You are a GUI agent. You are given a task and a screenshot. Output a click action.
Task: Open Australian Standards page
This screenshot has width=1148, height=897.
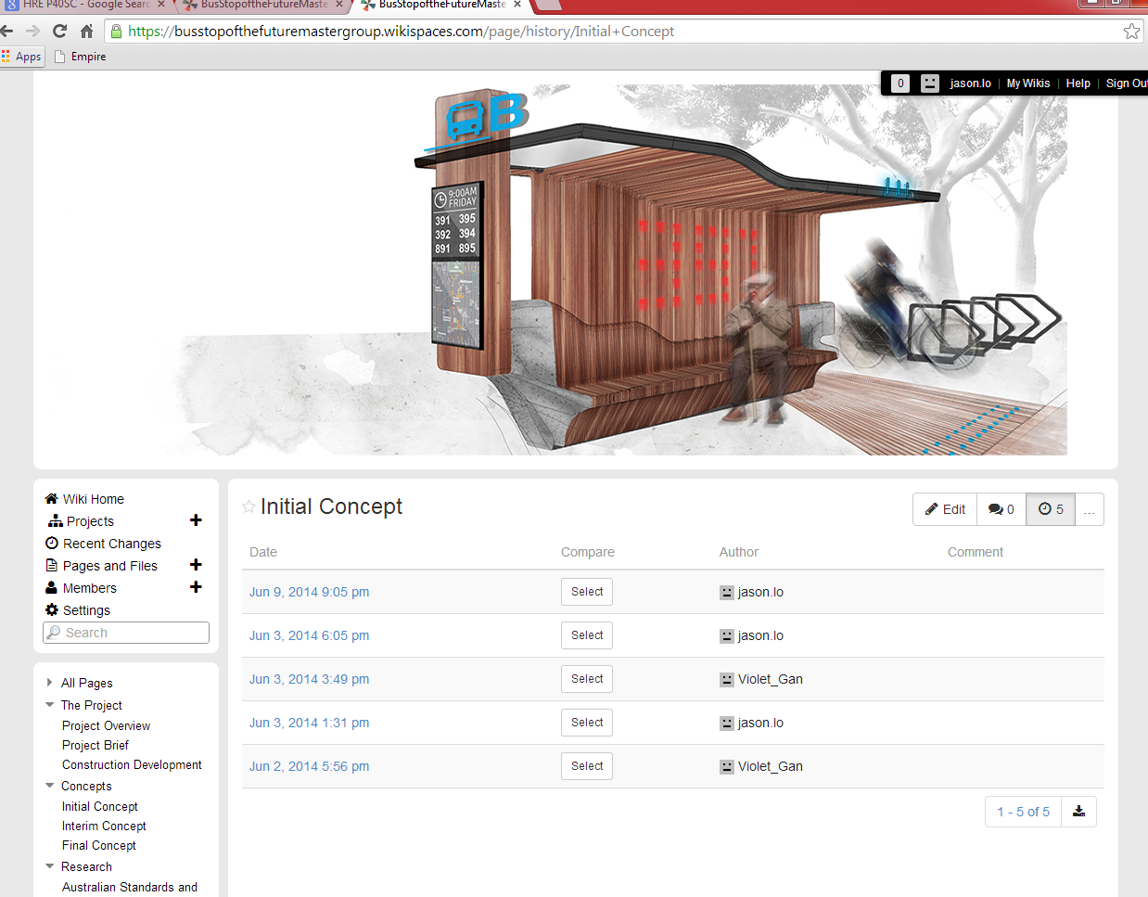point(130,888)
